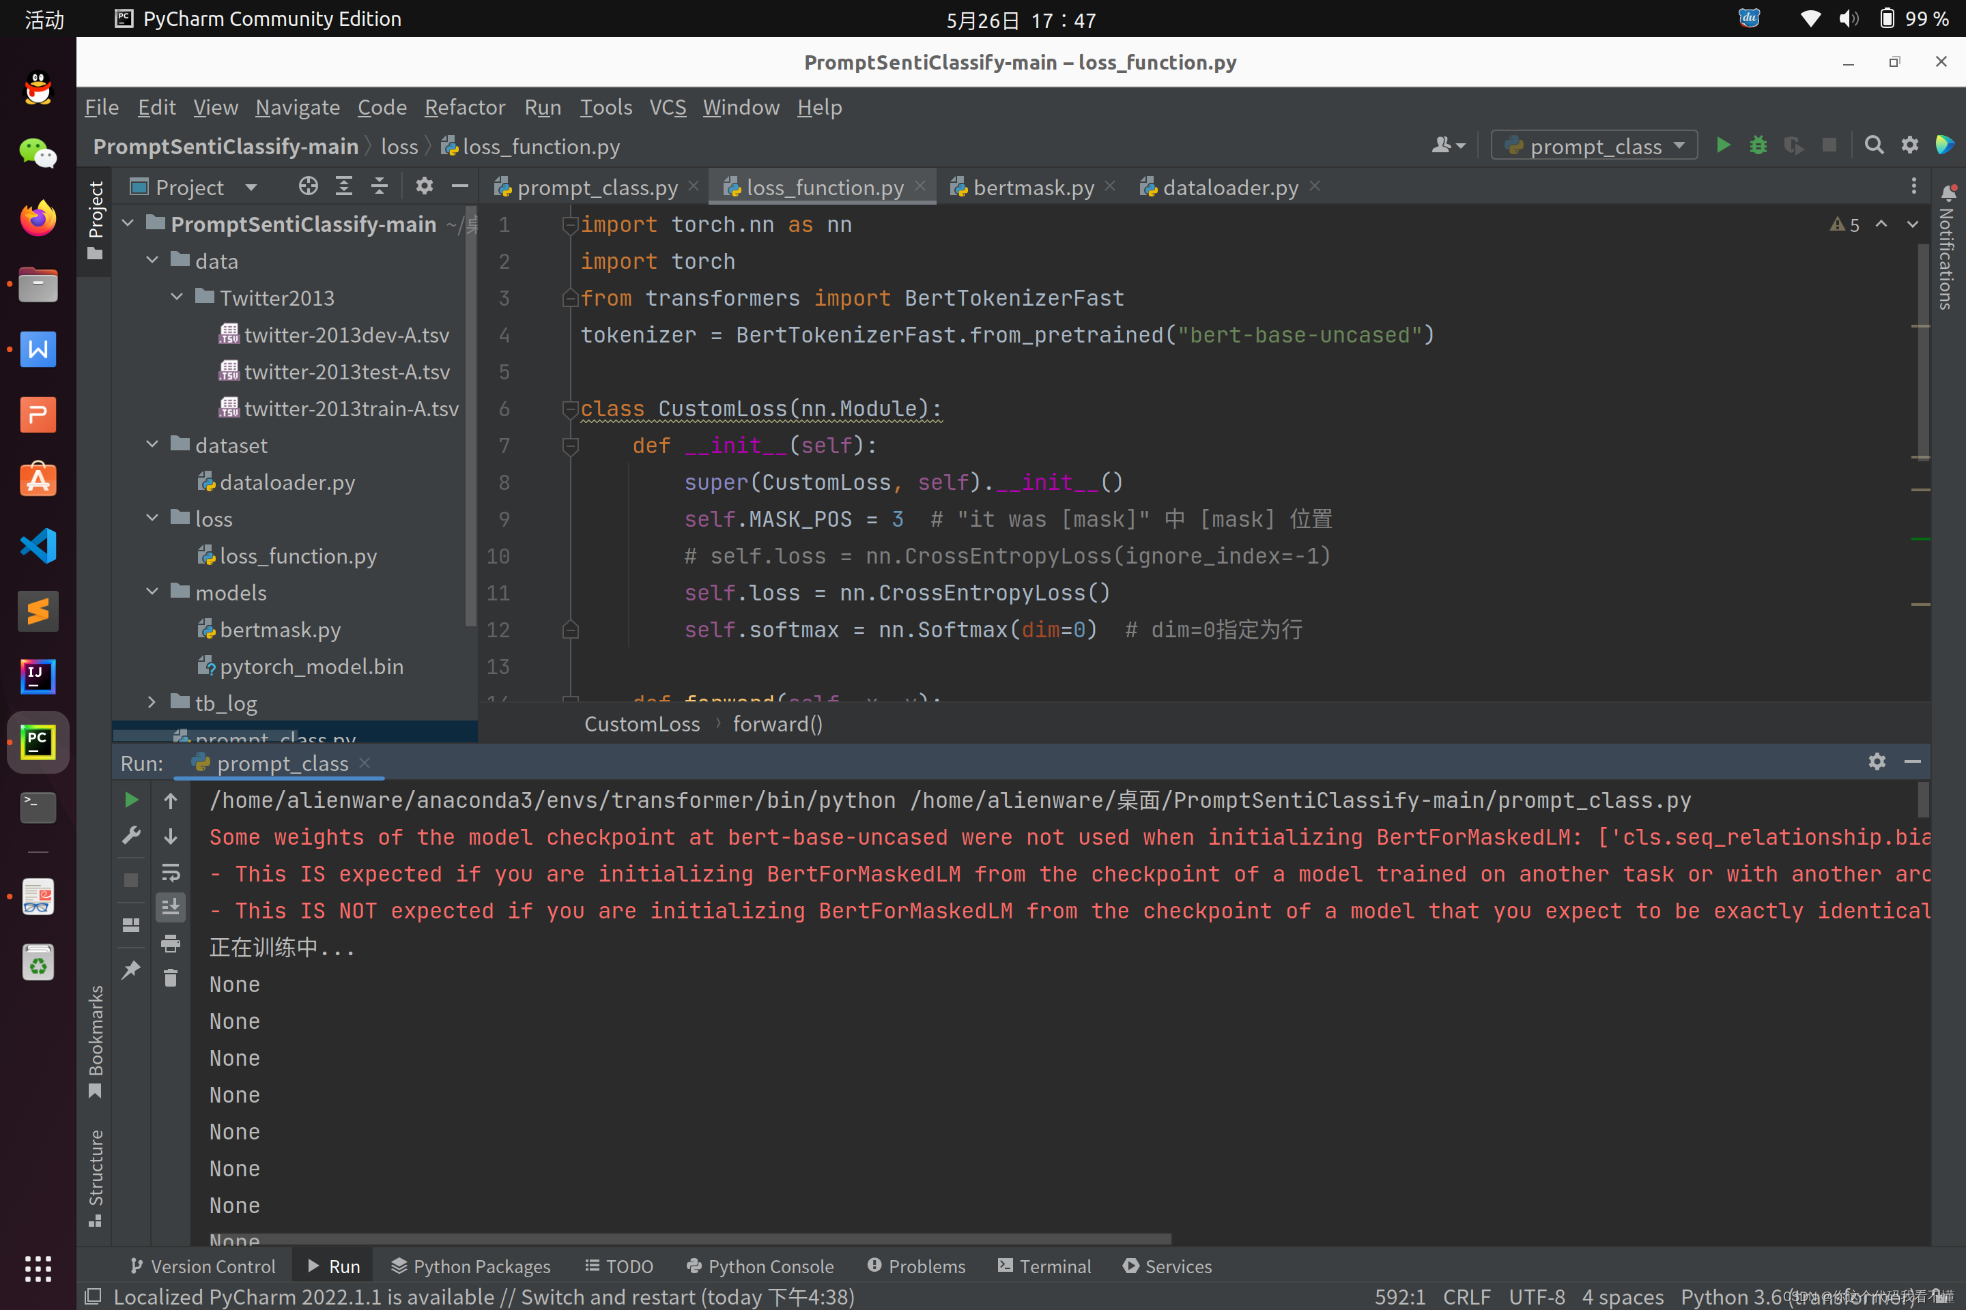Stop the run using the toolbar stop icon
Viewport: 1966px width, 1310px height.
(1829, 145)
